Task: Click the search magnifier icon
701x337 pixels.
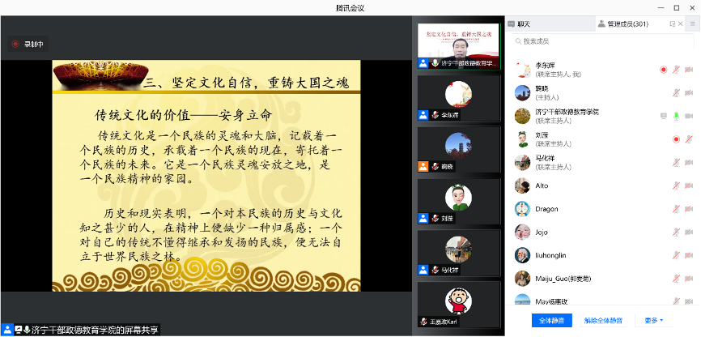Action: (517, 41)
